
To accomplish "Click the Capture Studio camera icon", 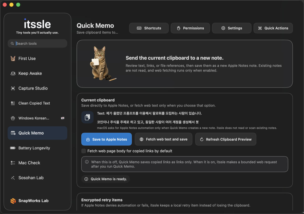I will (x=13, y=88).
